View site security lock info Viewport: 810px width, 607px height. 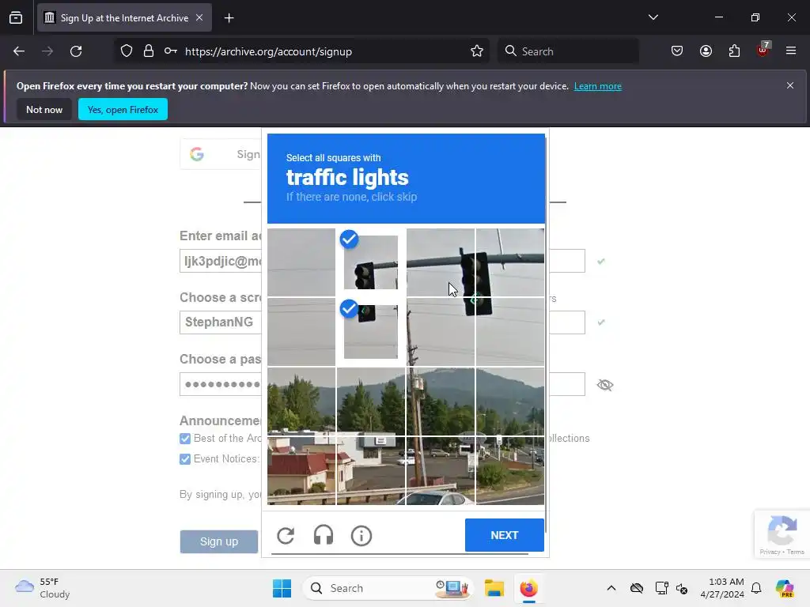tap(149, 51)
